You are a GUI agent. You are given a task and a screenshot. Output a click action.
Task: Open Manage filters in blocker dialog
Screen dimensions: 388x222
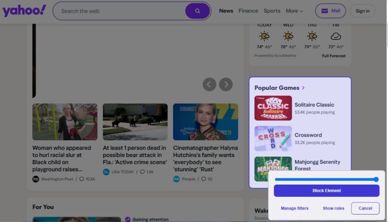point(294,208)
